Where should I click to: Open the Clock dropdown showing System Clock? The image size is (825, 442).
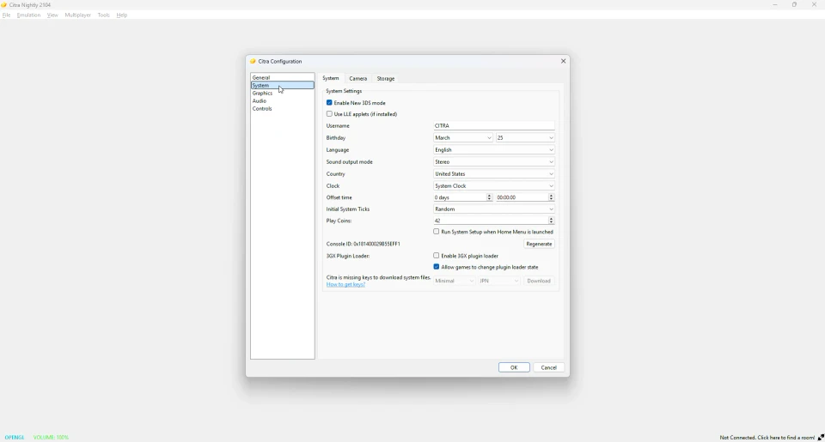pos(493,186)
